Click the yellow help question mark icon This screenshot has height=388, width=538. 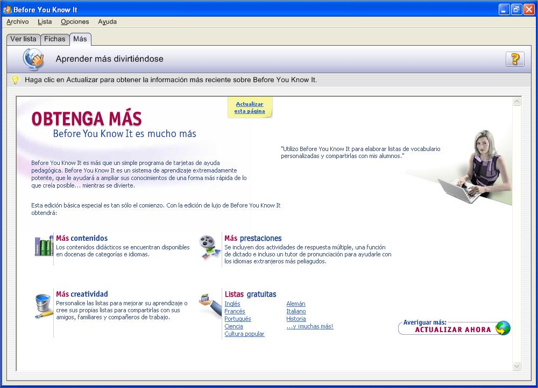[x=515, y=59]
